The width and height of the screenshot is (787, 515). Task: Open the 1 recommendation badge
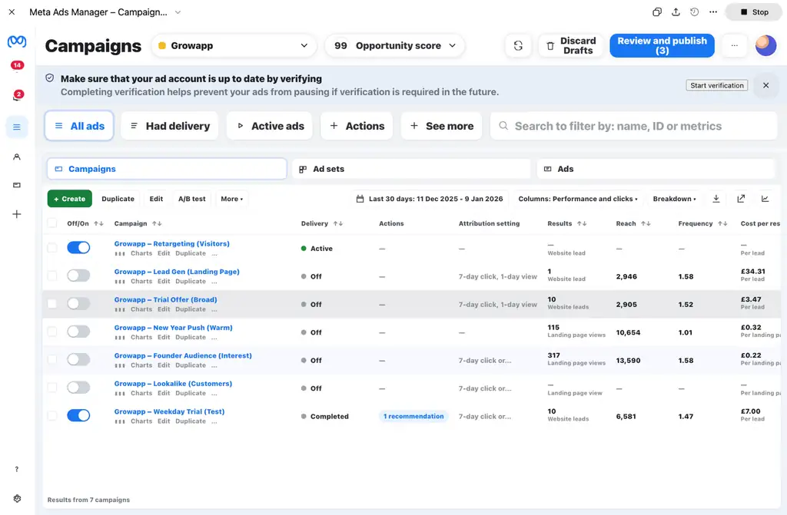click(413, 416)
